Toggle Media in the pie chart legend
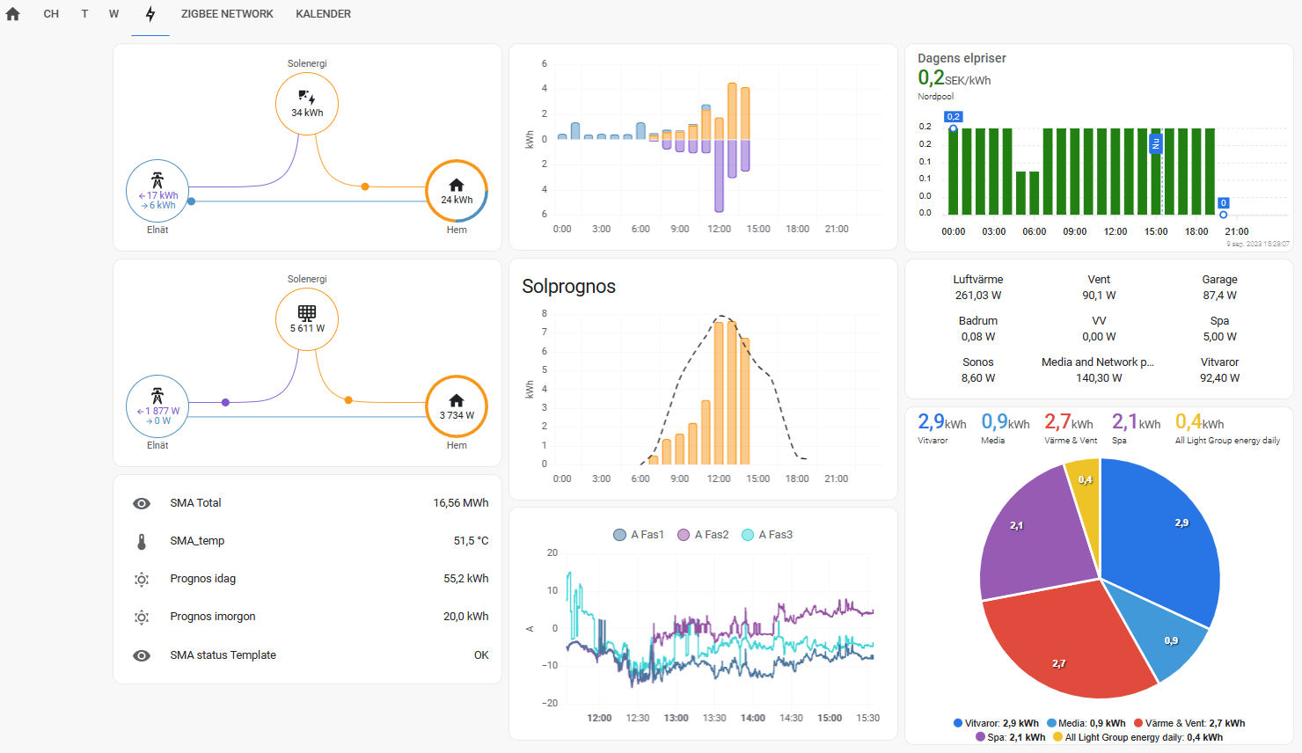 tap(1086, 724)
